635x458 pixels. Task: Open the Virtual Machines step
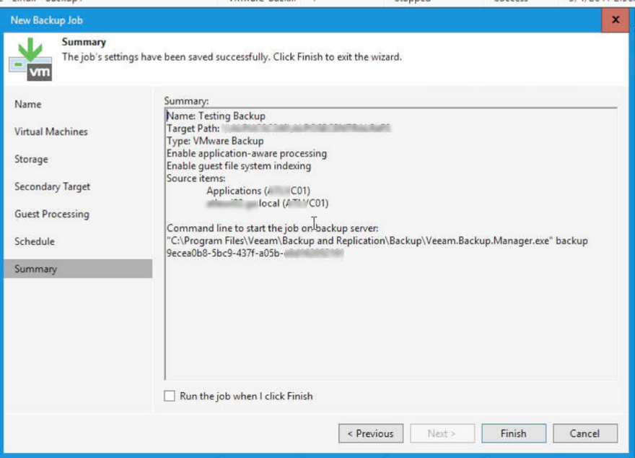[51, 131]
